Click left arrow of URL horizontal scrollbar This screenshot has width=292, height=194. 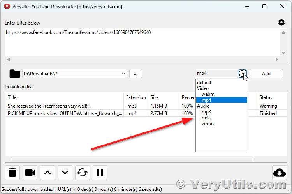[9, 60]
